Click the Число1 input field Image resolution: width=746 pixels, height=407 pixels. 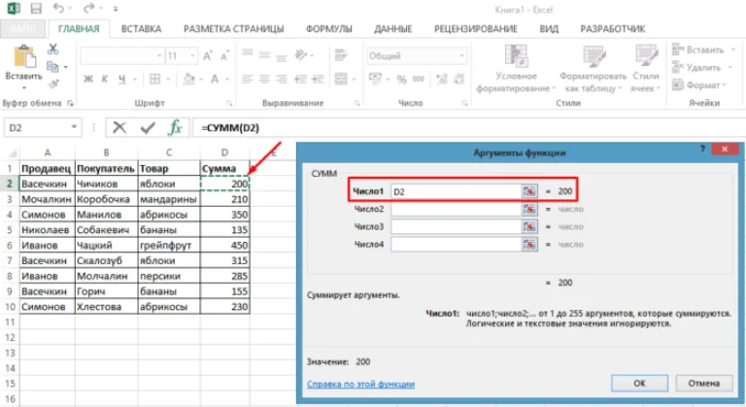(456, 191)
